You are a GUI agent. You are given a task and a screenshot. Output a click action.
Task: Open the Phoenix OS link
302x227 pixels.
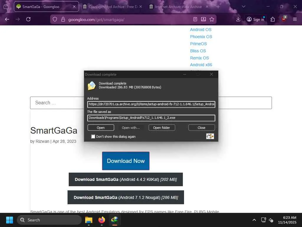[201, 37]
